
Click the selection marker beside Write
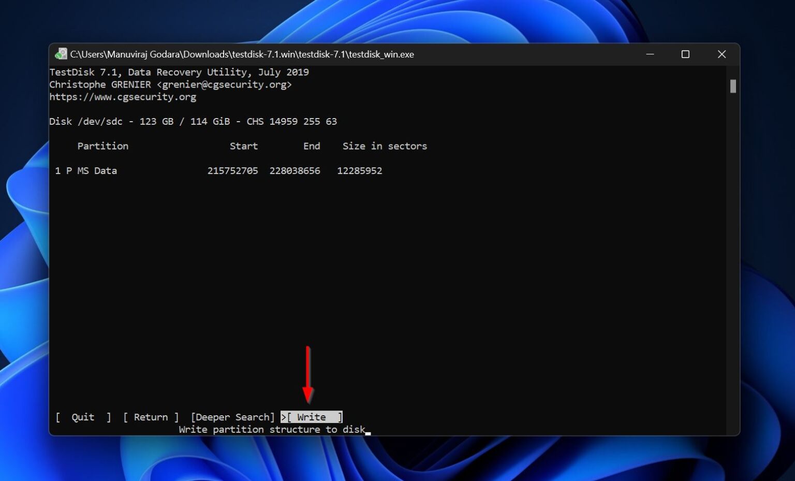coord(284,417)
